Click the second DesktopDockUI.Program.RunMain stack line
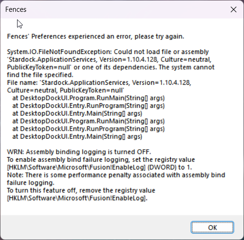 coord(89,121)
